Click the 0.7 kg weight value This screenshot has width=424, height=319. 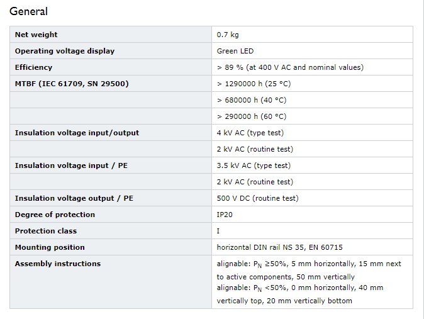click(x=228, y=35)
